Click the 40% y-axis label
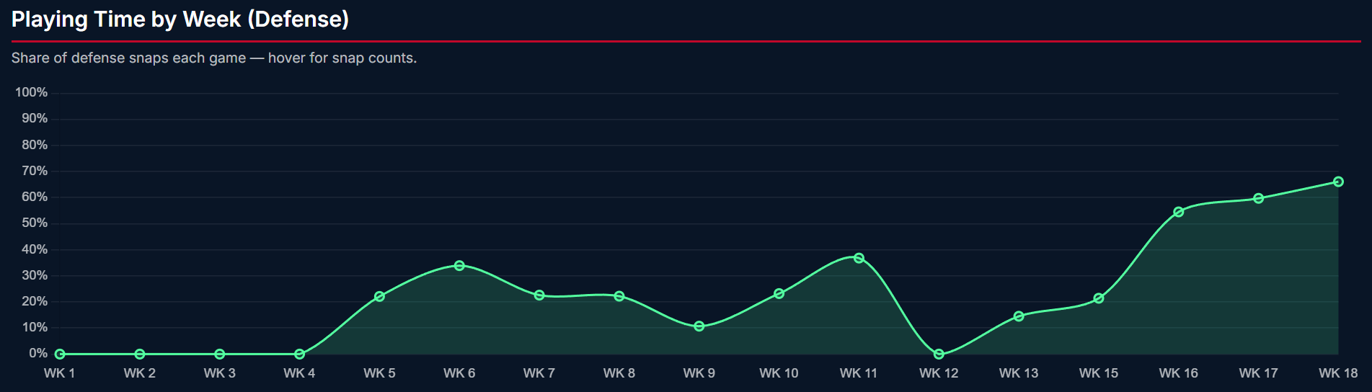The image size is (1372, 392). coord(35,249)
